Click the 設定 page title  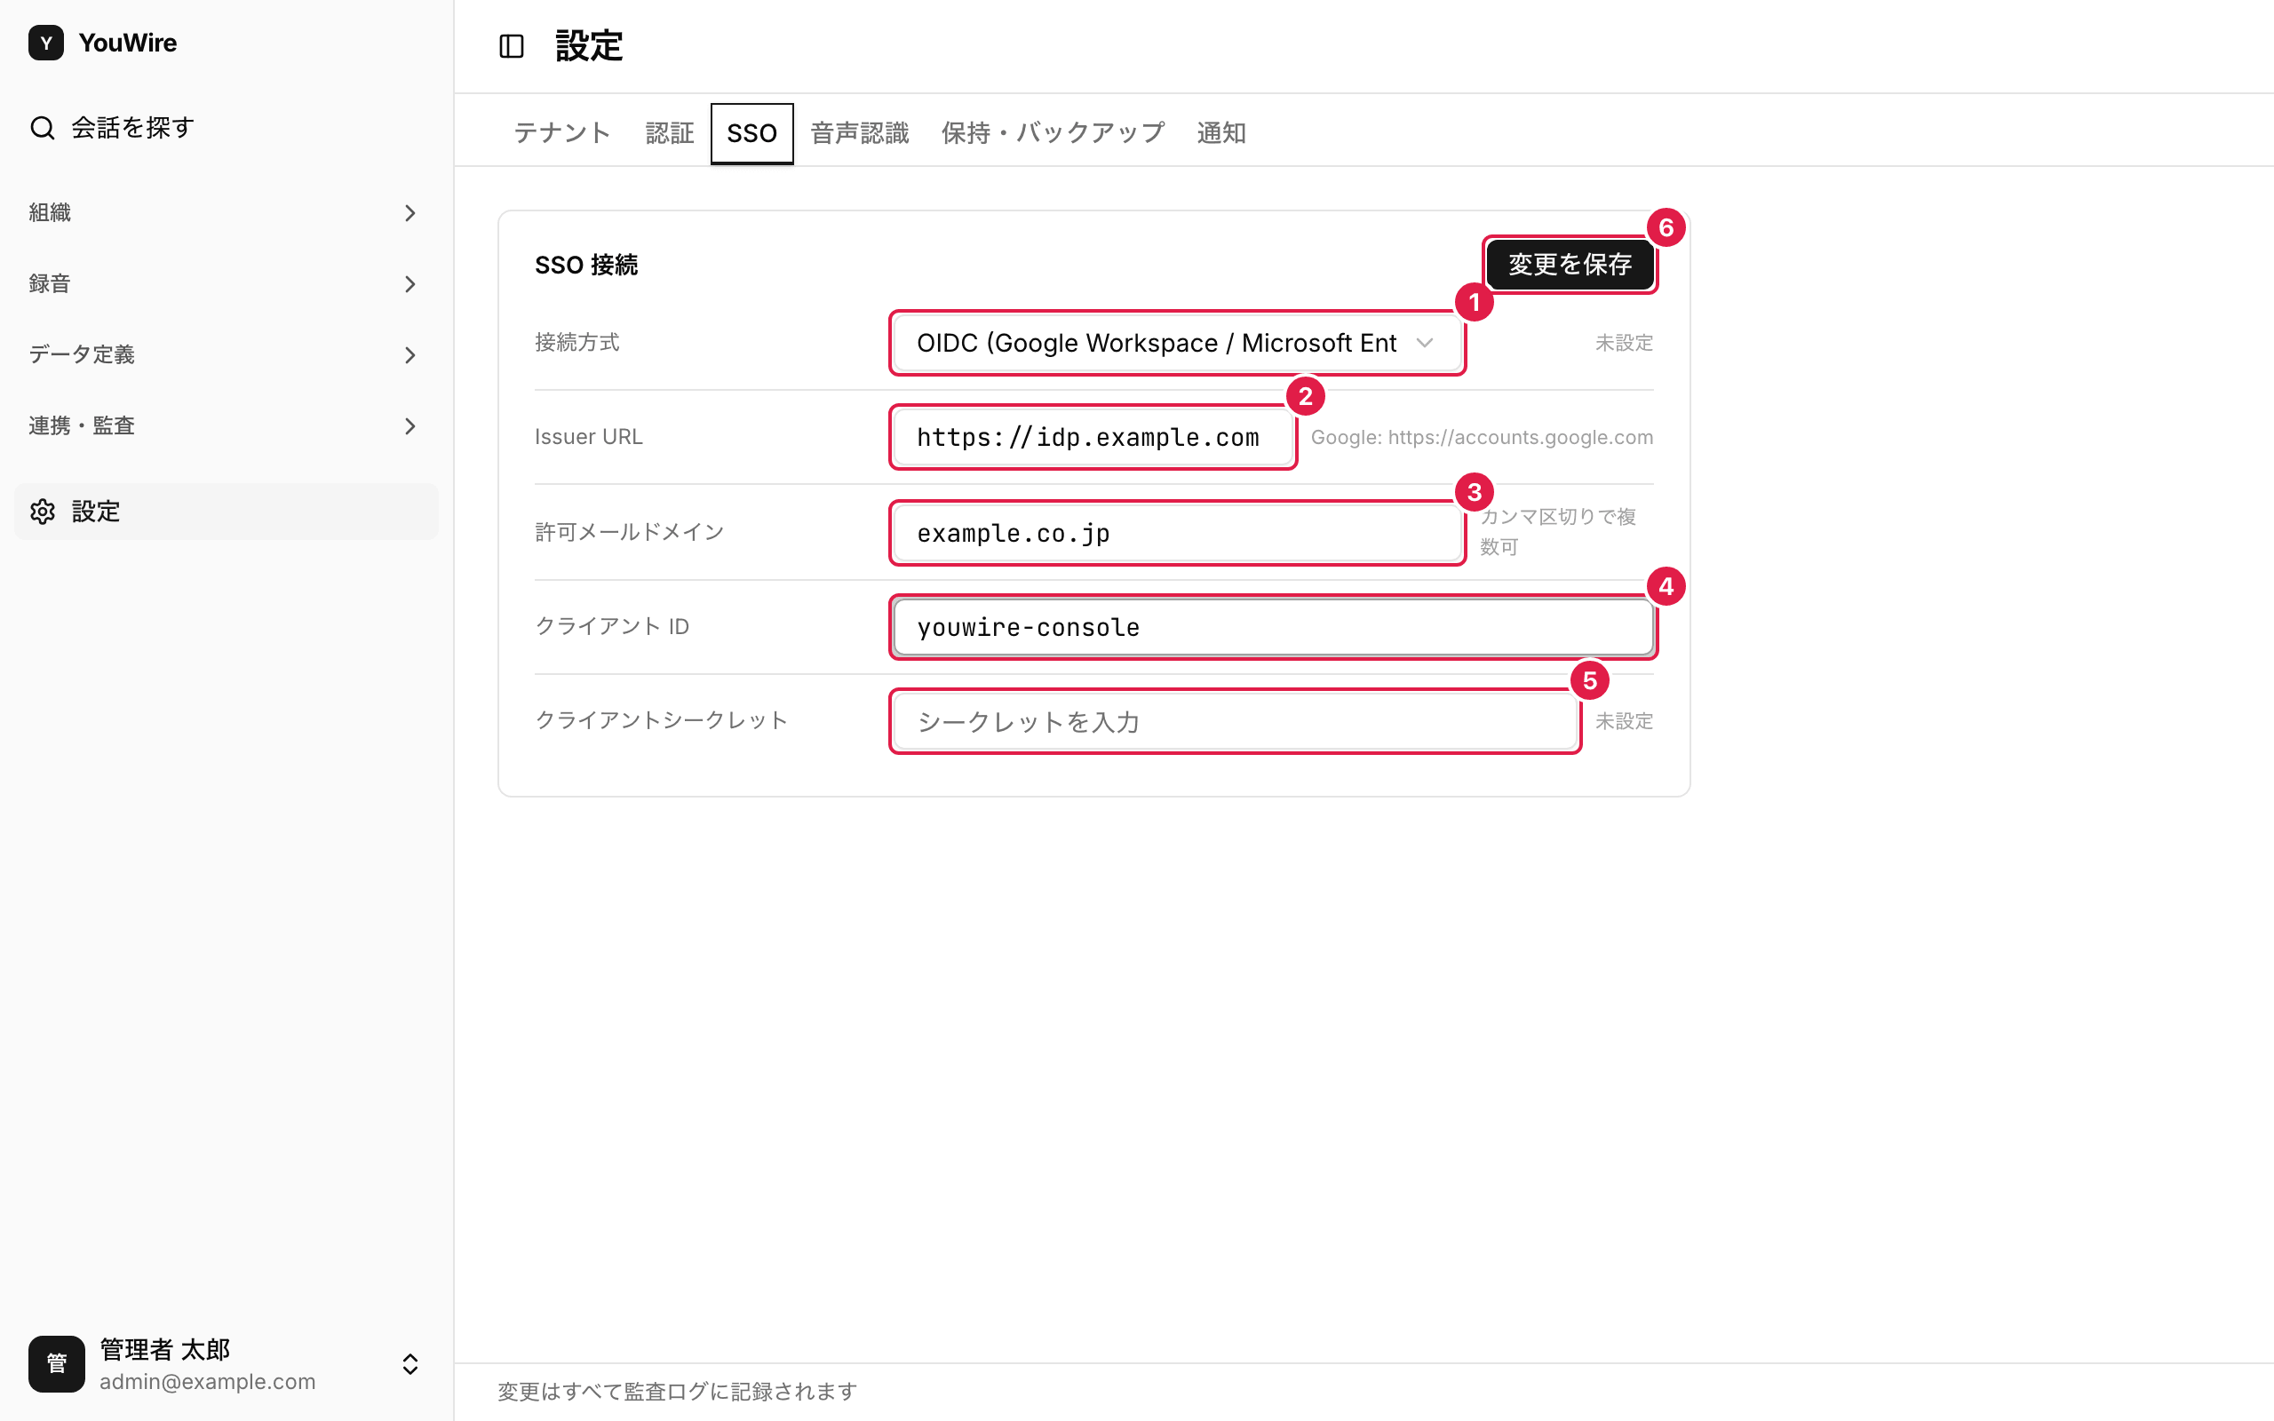coord(589,46)
